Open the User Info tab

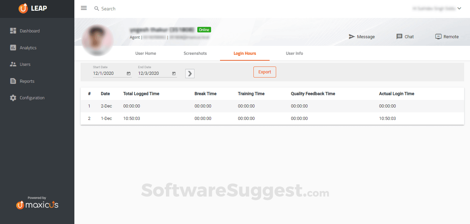[x=294, y=53]
